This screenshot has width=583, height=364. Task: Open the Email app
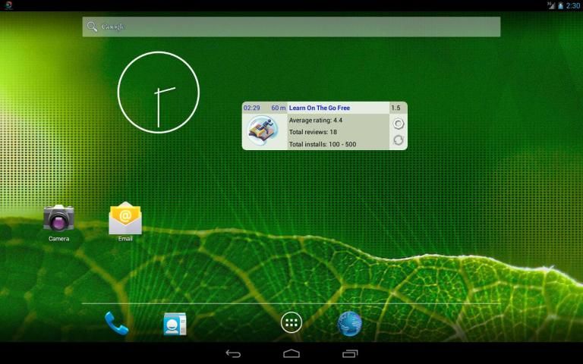[125, 218]
